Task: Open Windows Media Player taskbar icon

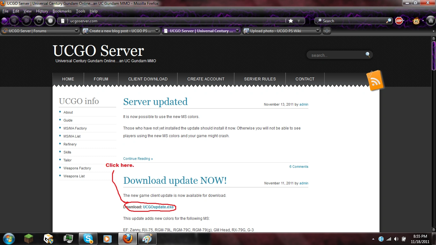Action: tap(108, 239)
